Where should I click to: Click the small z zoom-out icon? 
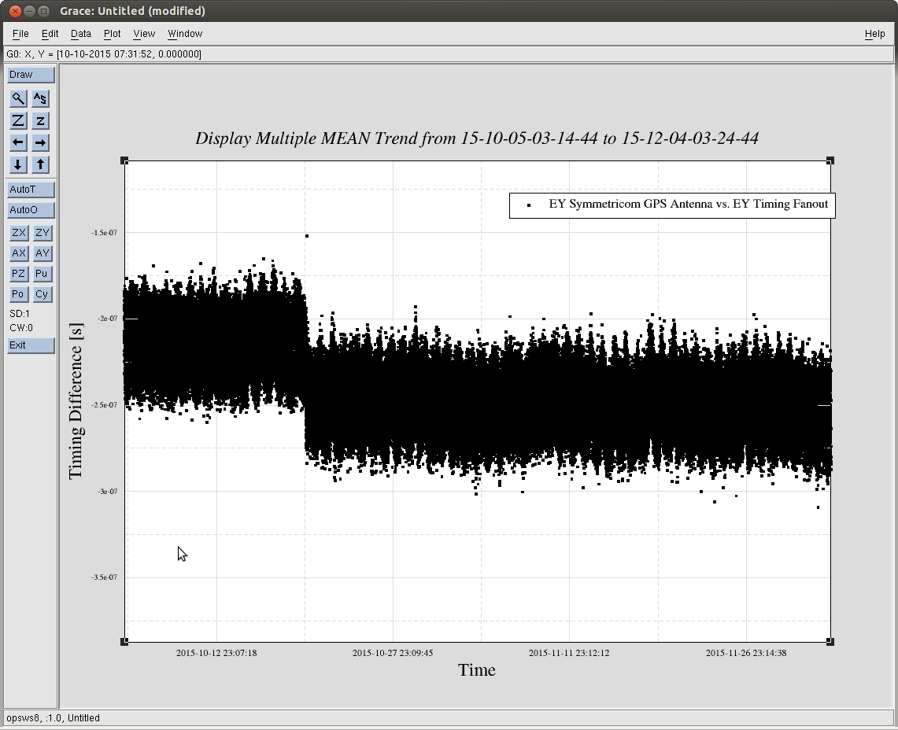click(x=40, y=121)
